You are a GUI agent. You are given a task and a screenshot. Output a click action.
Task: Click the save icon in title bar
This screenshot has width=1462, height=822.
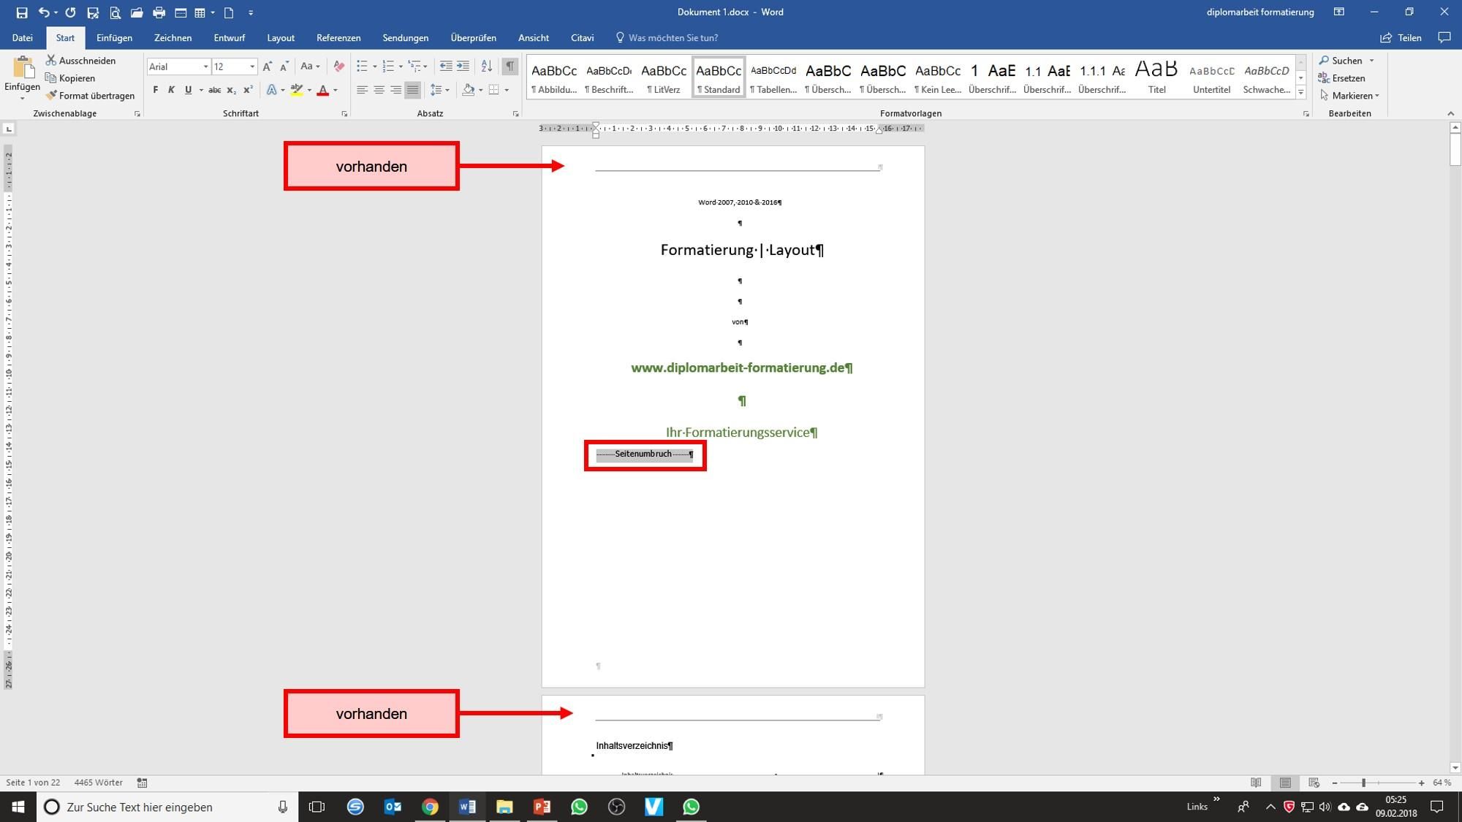tap(22, 12)
